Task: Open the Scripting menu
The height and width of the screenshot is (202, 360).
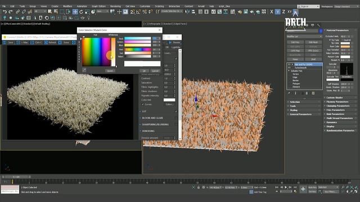Action: coord(159,6)
